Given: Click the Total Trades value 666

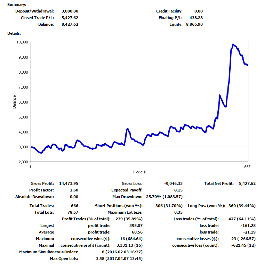Looking at the screenshot, I should coord(74,206).
